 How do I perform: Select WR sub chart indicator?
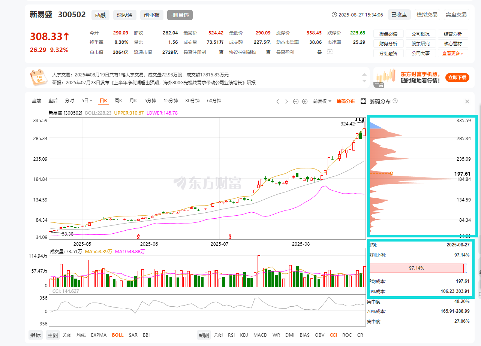click(276, 335)
